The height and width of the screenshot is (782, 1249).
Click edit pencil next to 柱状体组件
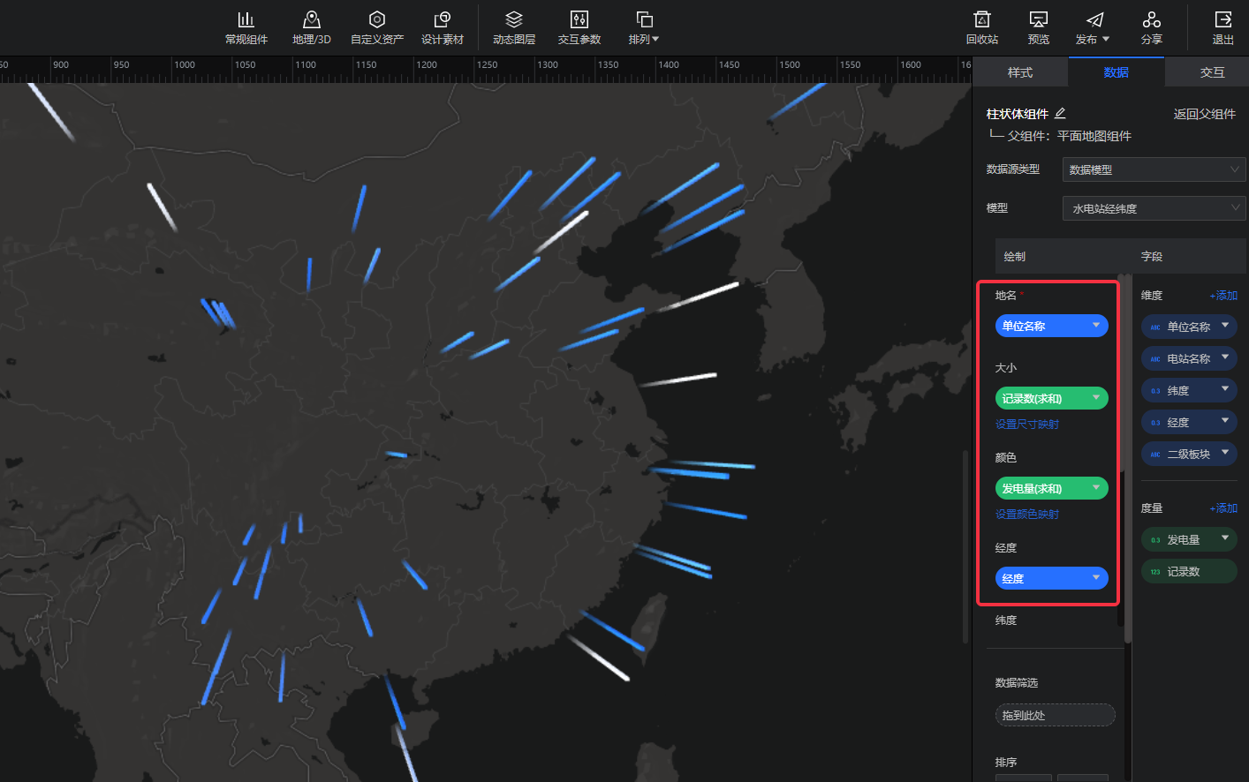(x=1060, y=113)
